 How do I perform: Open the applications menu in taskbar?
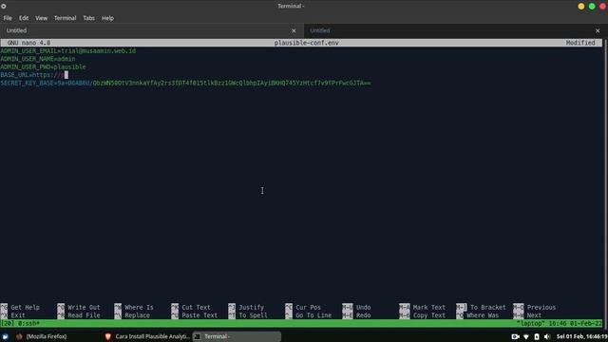pos(5,336)
